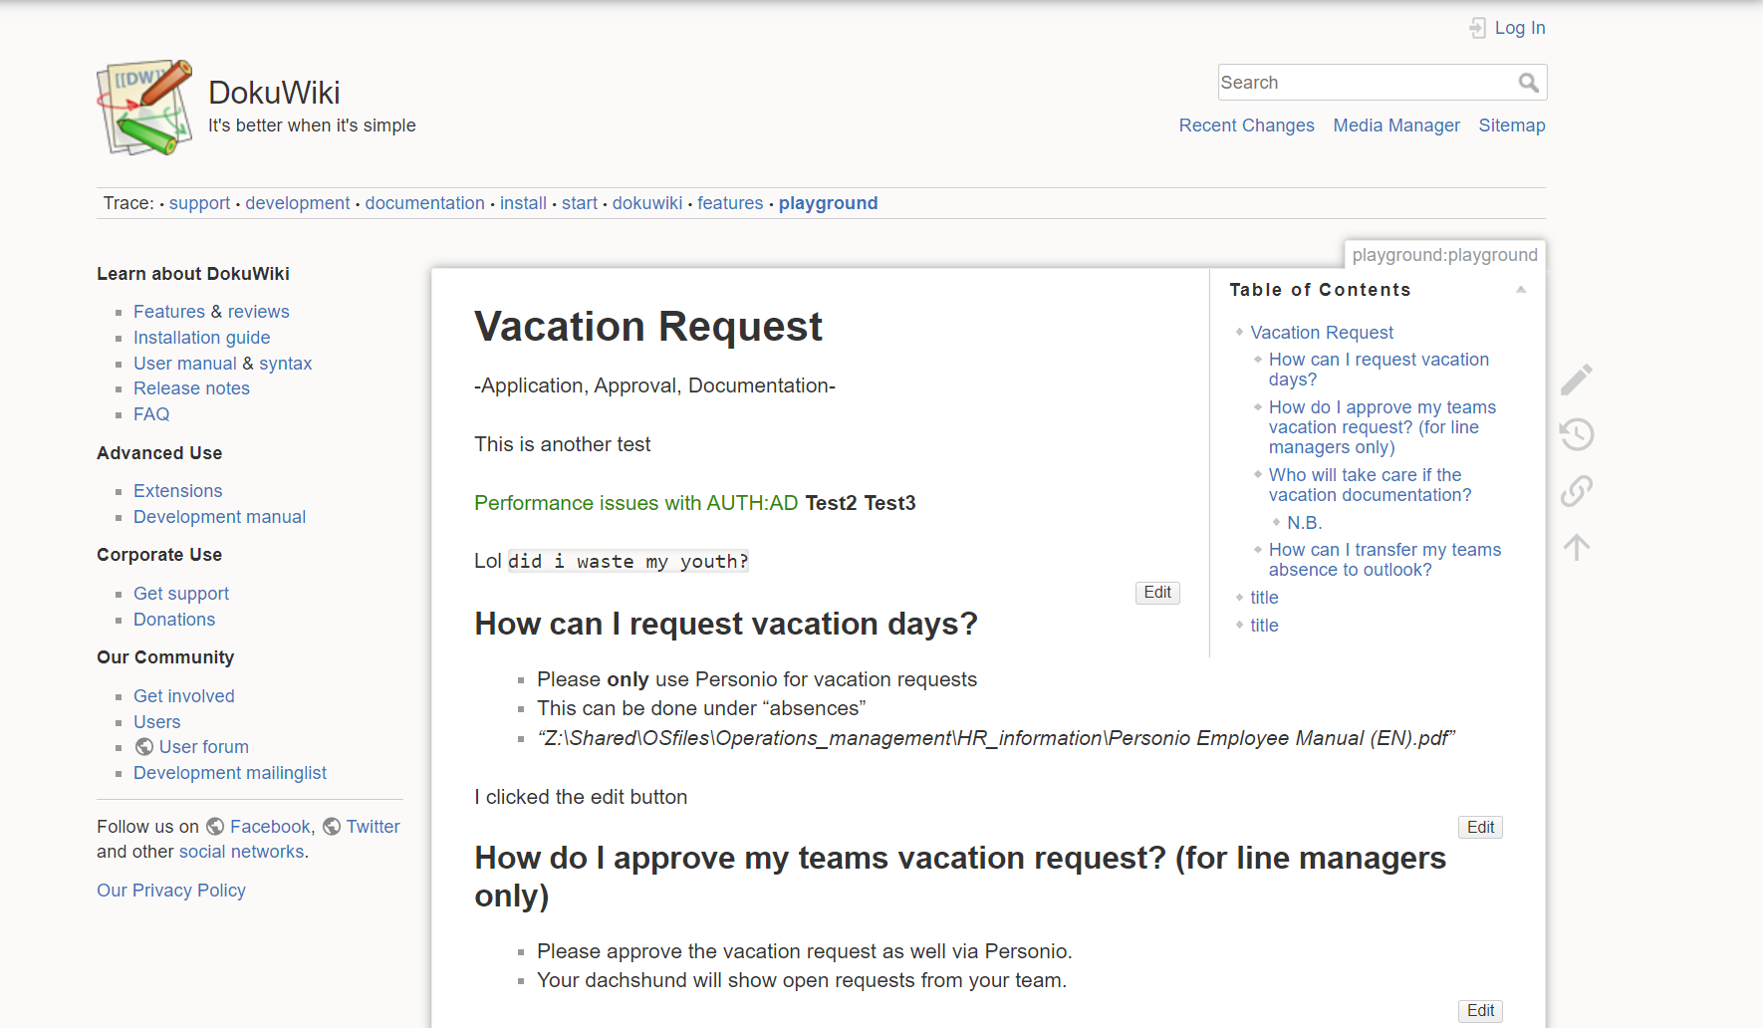Jump to N.B. in contents
The height and width of the screenshot is (1028, 1763).
pyautogui.click(x=1305, y=523)
